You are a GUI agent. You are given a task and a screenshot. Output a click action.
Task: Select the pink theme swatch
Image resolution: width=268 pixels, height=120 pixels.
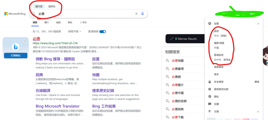point(237,119)
